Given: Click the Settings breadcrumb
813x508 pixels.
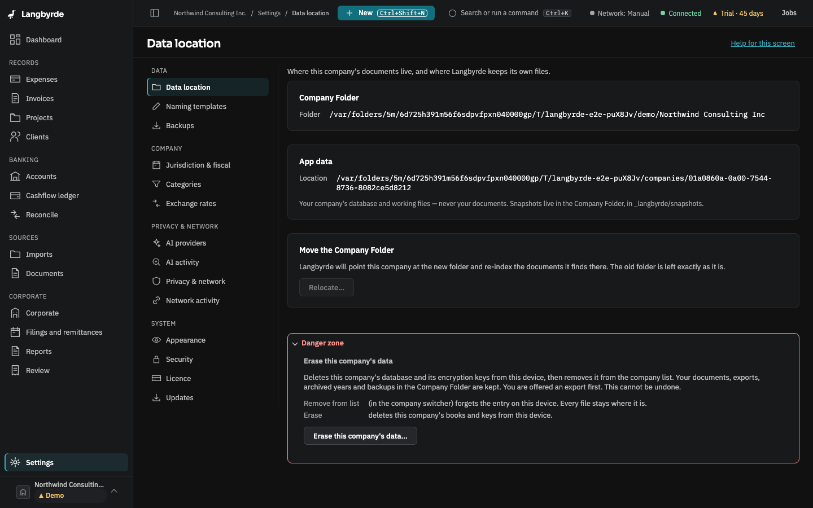Looking at the screenshot, I should (x=269, y=13).
